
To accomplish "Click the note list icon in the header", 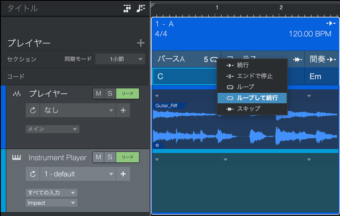I will pos(141,9).
